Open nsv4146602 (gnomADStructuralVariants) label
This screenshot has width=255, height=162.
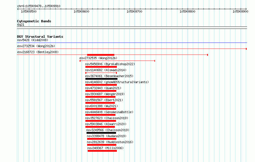pos(117,82)
